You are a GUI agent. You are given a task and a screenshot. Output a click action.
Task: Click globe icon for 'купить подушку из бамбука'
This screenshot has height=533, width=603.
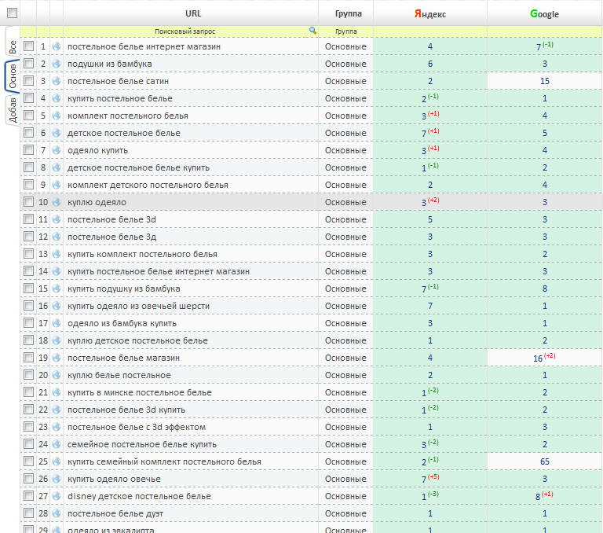57,289
